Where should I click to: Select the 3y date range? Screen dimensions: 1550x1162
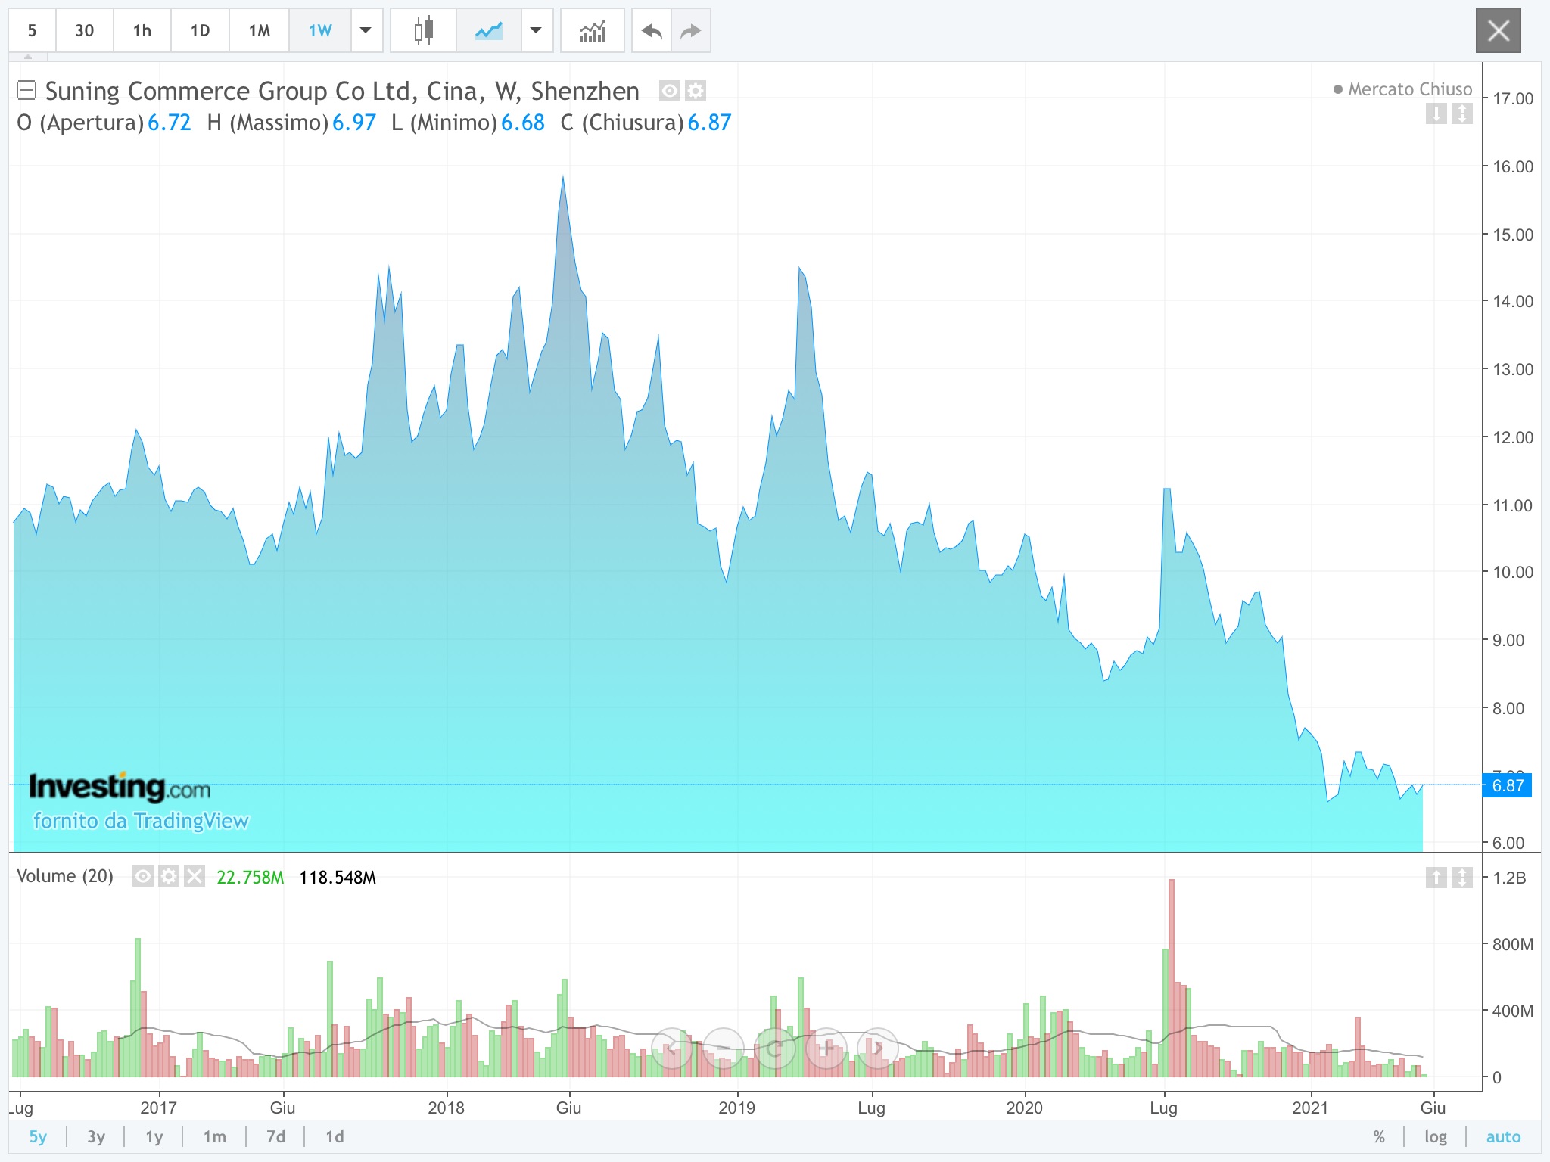click(x=96, y=1136)
